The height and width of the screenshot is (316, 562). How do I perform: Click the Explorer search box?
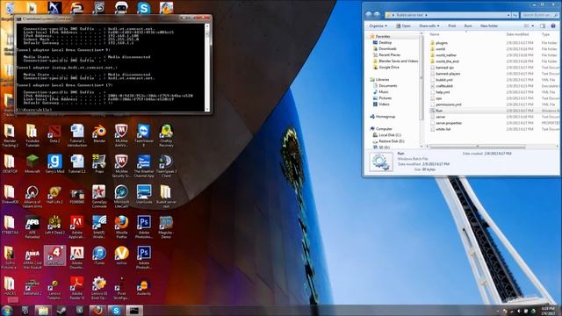pos(539,15)
